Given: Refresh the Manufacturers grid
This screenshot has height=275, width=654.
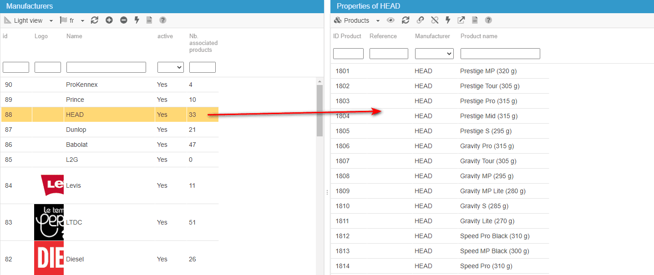Looking at the screenshot, I should click(x=95, y=20).
